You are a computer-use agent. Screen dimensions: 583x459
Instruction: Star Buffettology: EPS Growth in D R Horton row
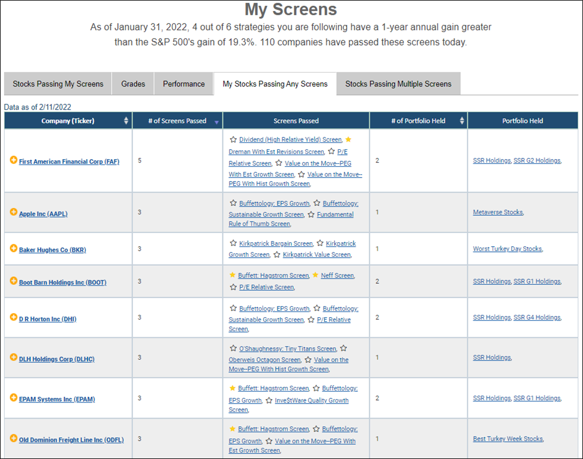(x=233, y=308)
